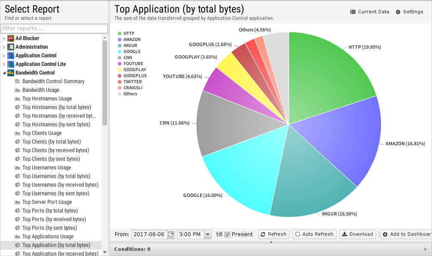Viewport: 432px width, 256px height.
Task: Click pie icon for Top Clients (by sent bytes)
Action: click(x=17, y=159)
